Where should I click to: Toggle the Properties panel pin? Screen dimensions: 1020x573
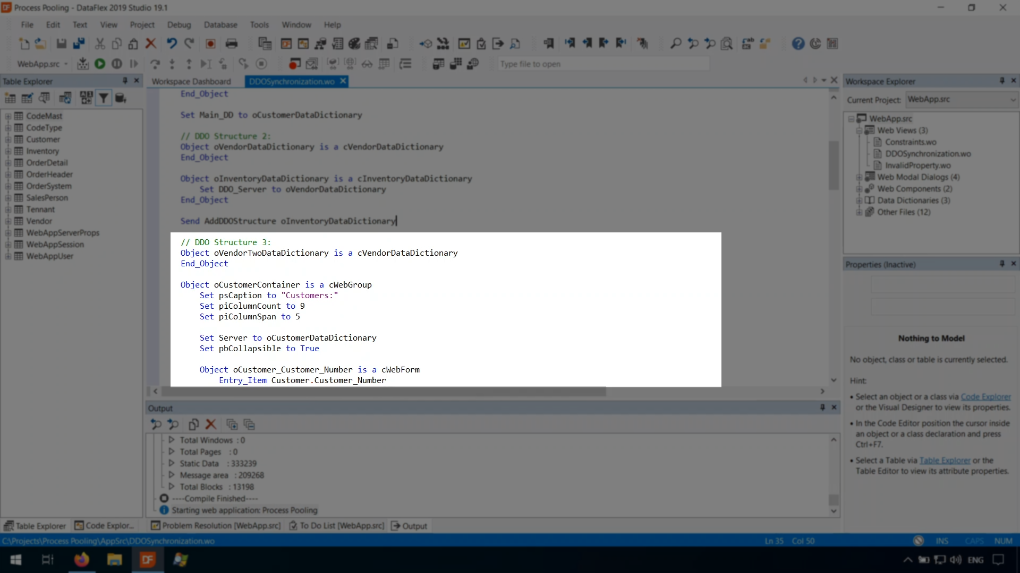[x=1002, y=264]
